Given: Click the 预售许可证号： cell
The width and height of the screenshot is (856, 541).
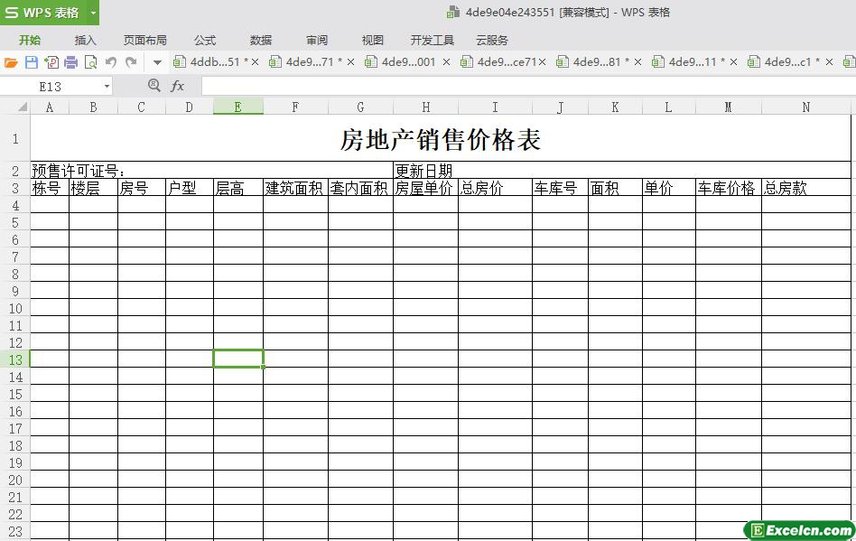Looking at the screenshot, I should (212, 171).
